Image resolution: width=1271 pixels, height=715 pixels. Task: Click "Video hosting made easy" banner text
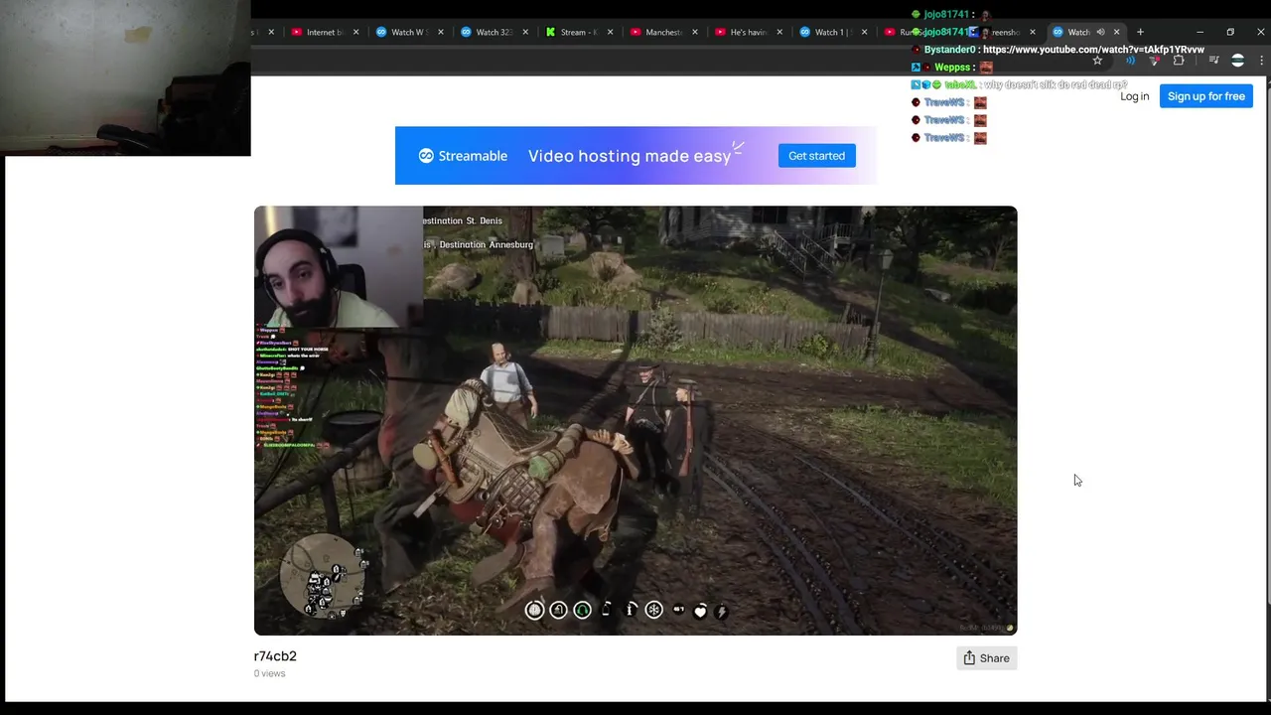[630, 156]
